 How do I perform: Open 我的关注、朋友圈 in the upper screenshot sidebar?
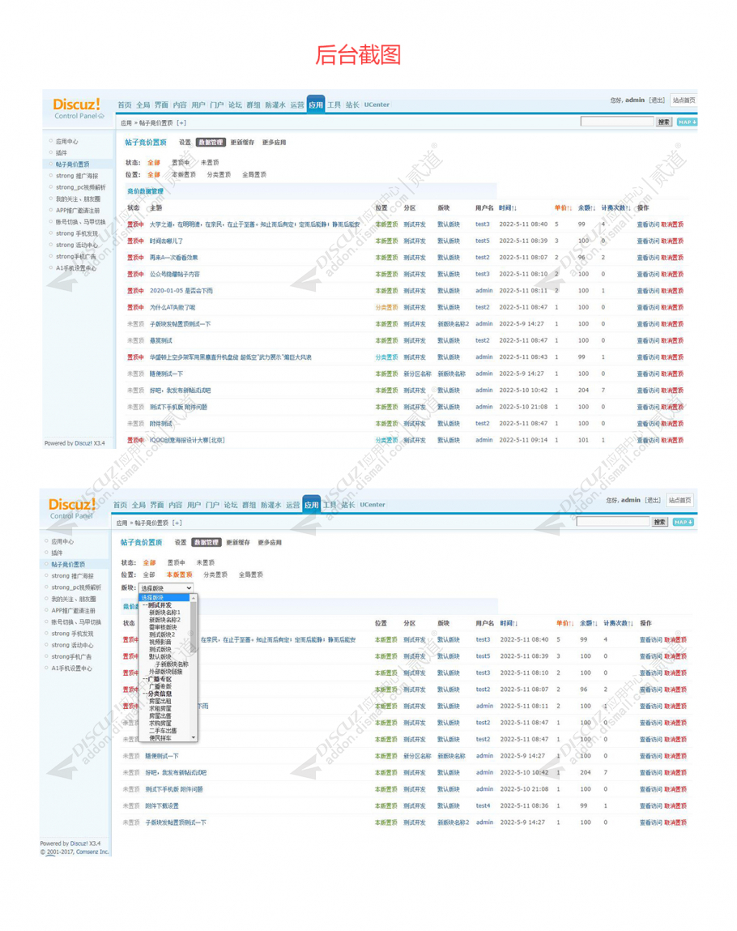click(79, 199)
